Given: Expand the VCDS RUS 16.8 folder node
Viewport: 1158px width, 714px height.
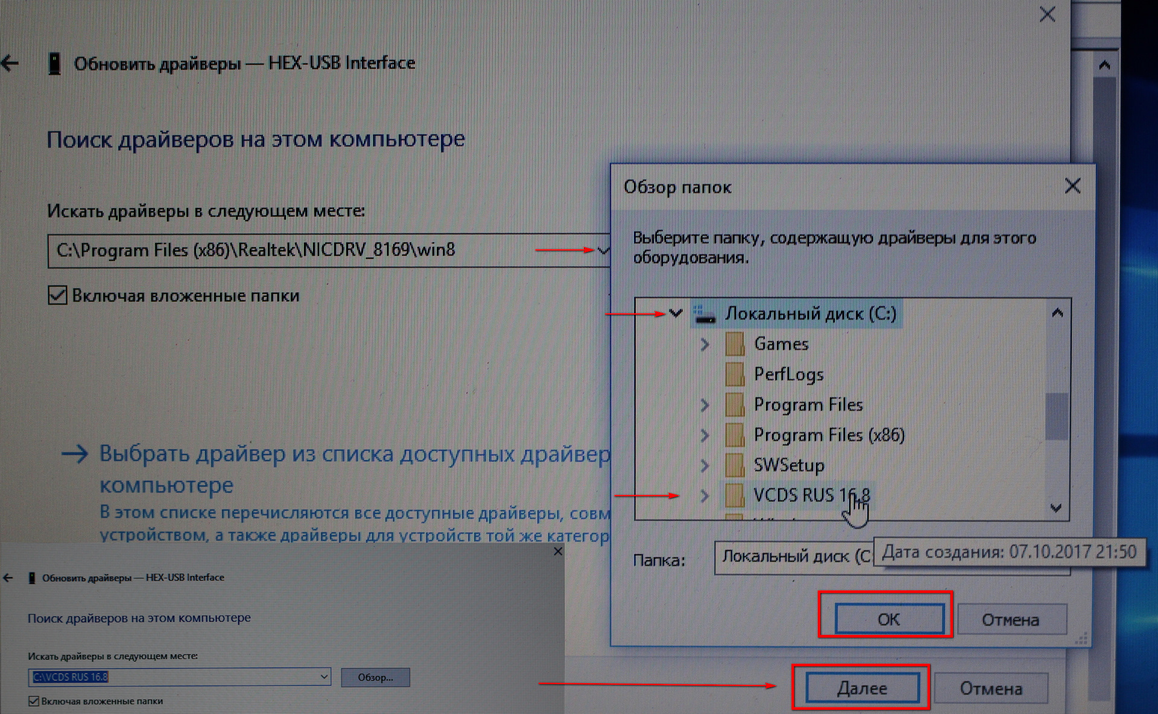Looking at the screenshot, I should pos(704,496).
